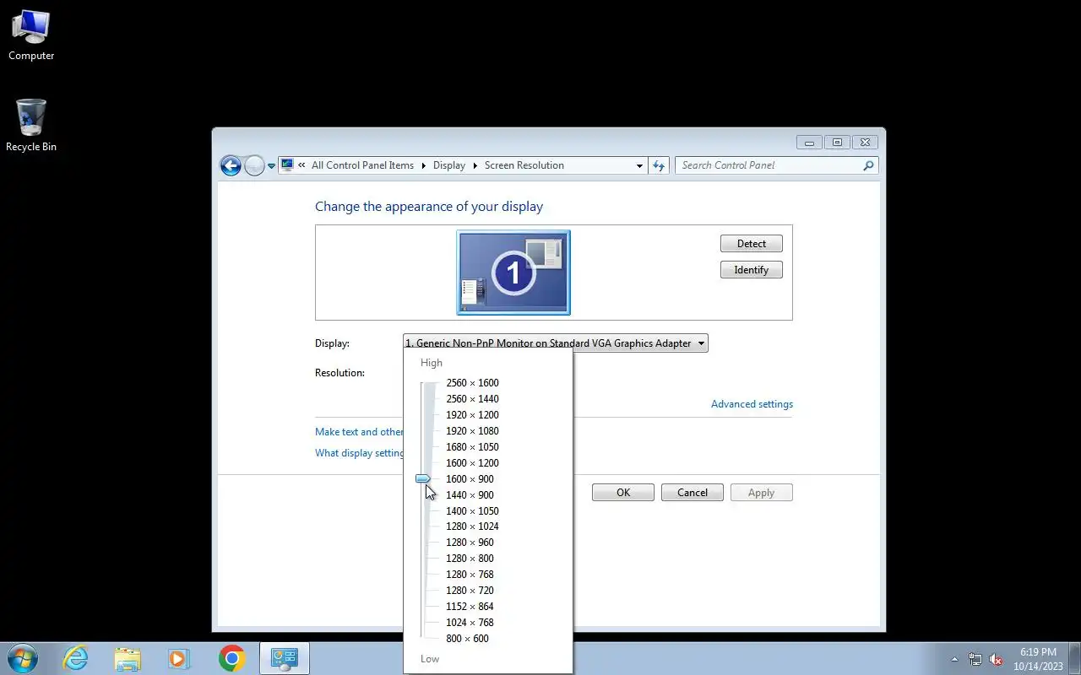The width and height of the screenshot is (1081, 675).
Task: Open the Recycle Bin desktop icon
Action: [31, 126]
